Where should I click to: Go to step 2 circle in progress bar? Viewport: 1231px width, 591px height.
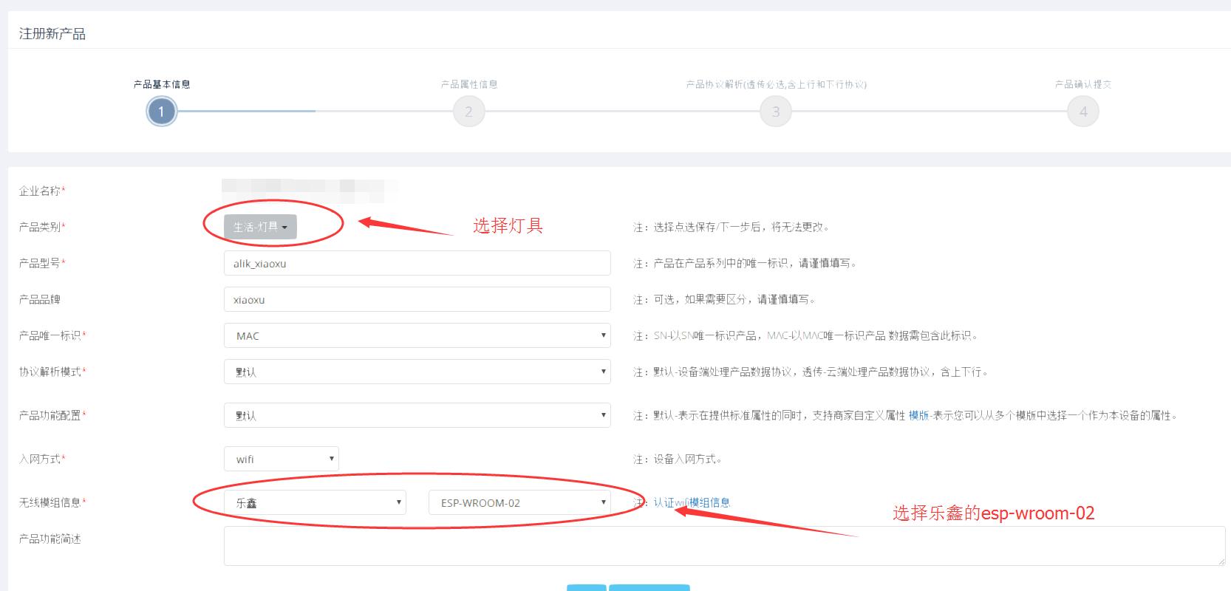pyautogui.click(x=468, y=112)
